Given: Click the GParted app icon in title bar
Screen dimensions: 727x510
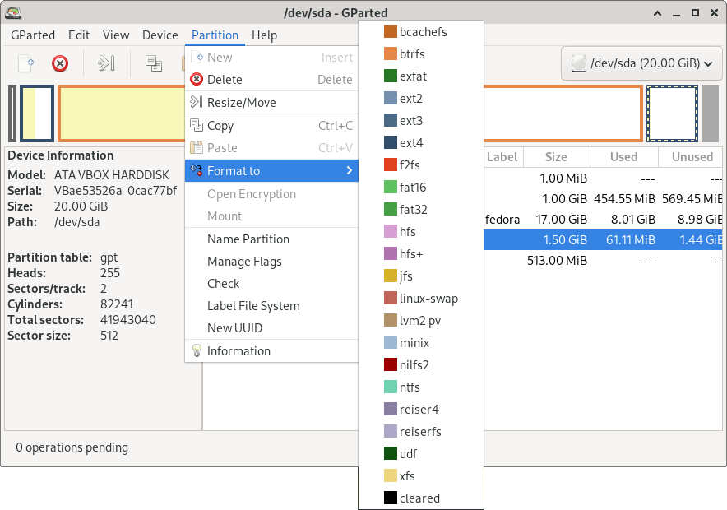Looking at the screenshot, I should pos(13,12).
